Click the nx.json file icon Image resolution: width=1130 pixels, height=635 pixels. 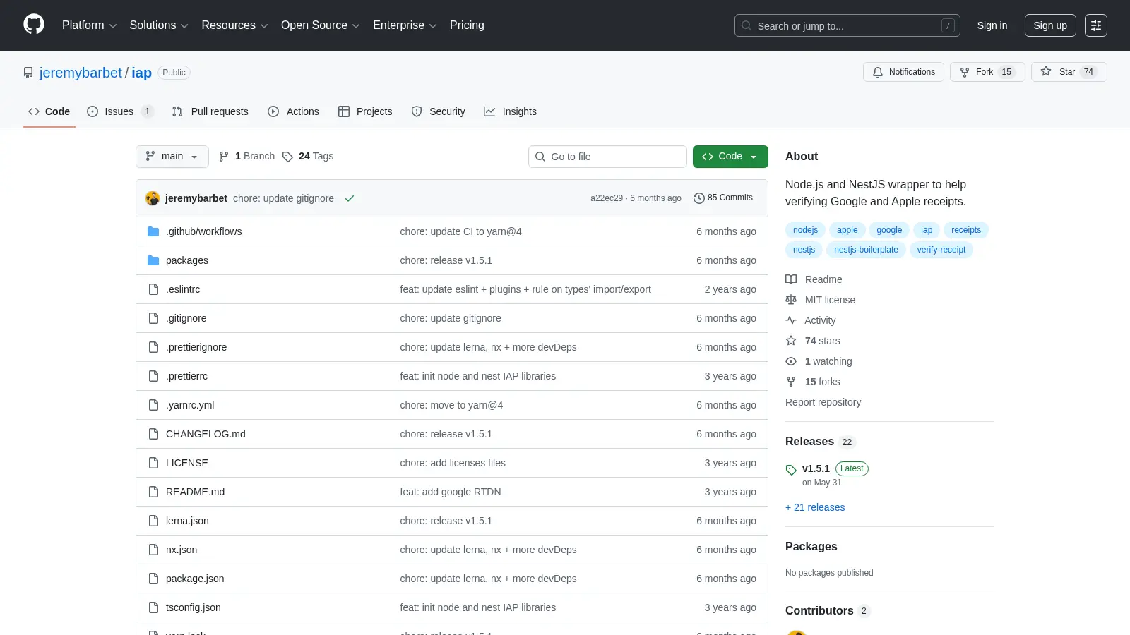(x=153, y=550)
